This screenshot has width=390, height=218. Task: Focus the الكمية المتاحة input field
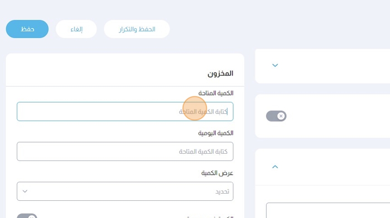pyautogui.click(x=125, y=111)
